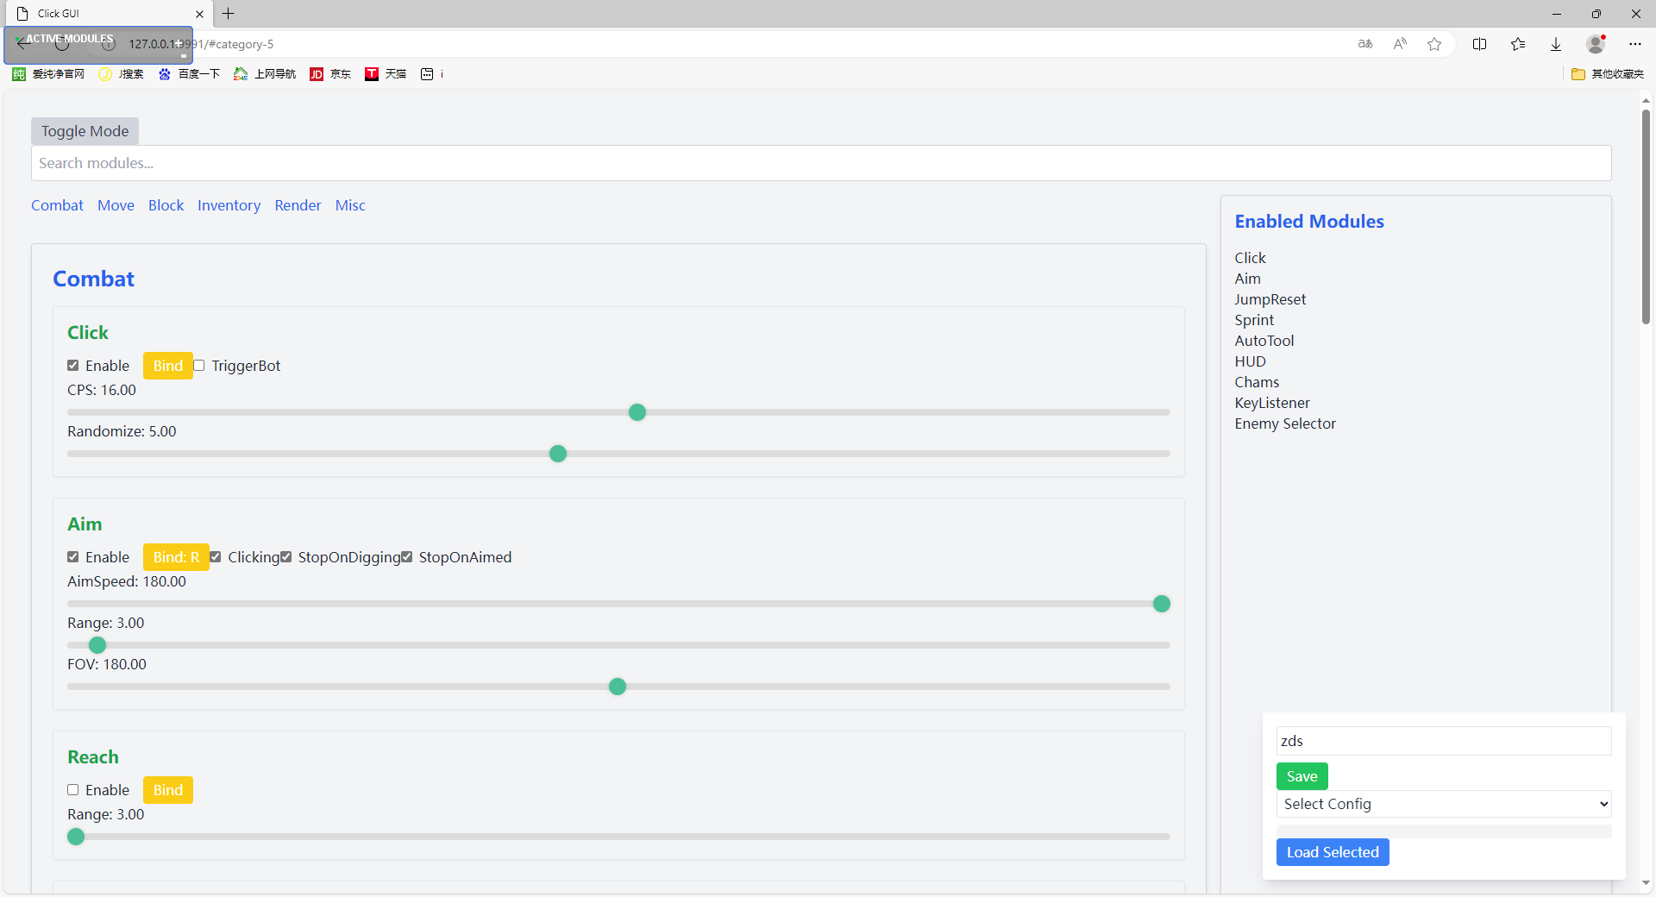Click the scrollbar down arrow
Viewport: 1656px width, 897px height.
(1646, 883)
